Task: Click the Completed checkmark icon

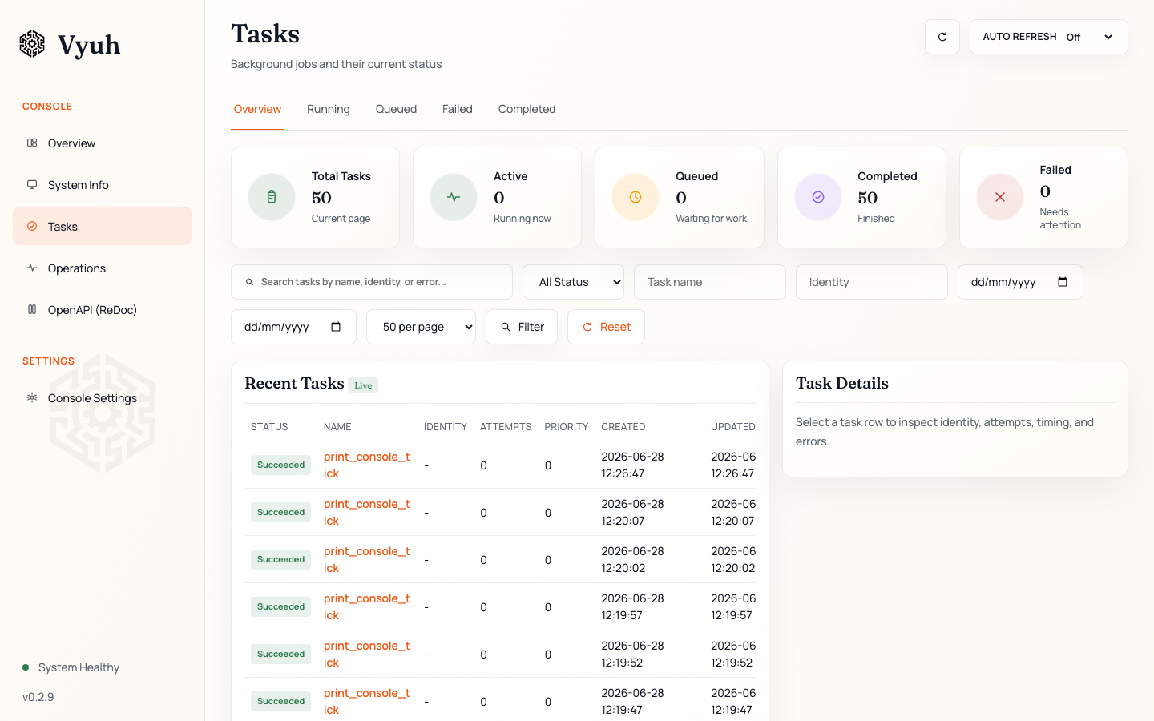Action: tap(818, 197)
